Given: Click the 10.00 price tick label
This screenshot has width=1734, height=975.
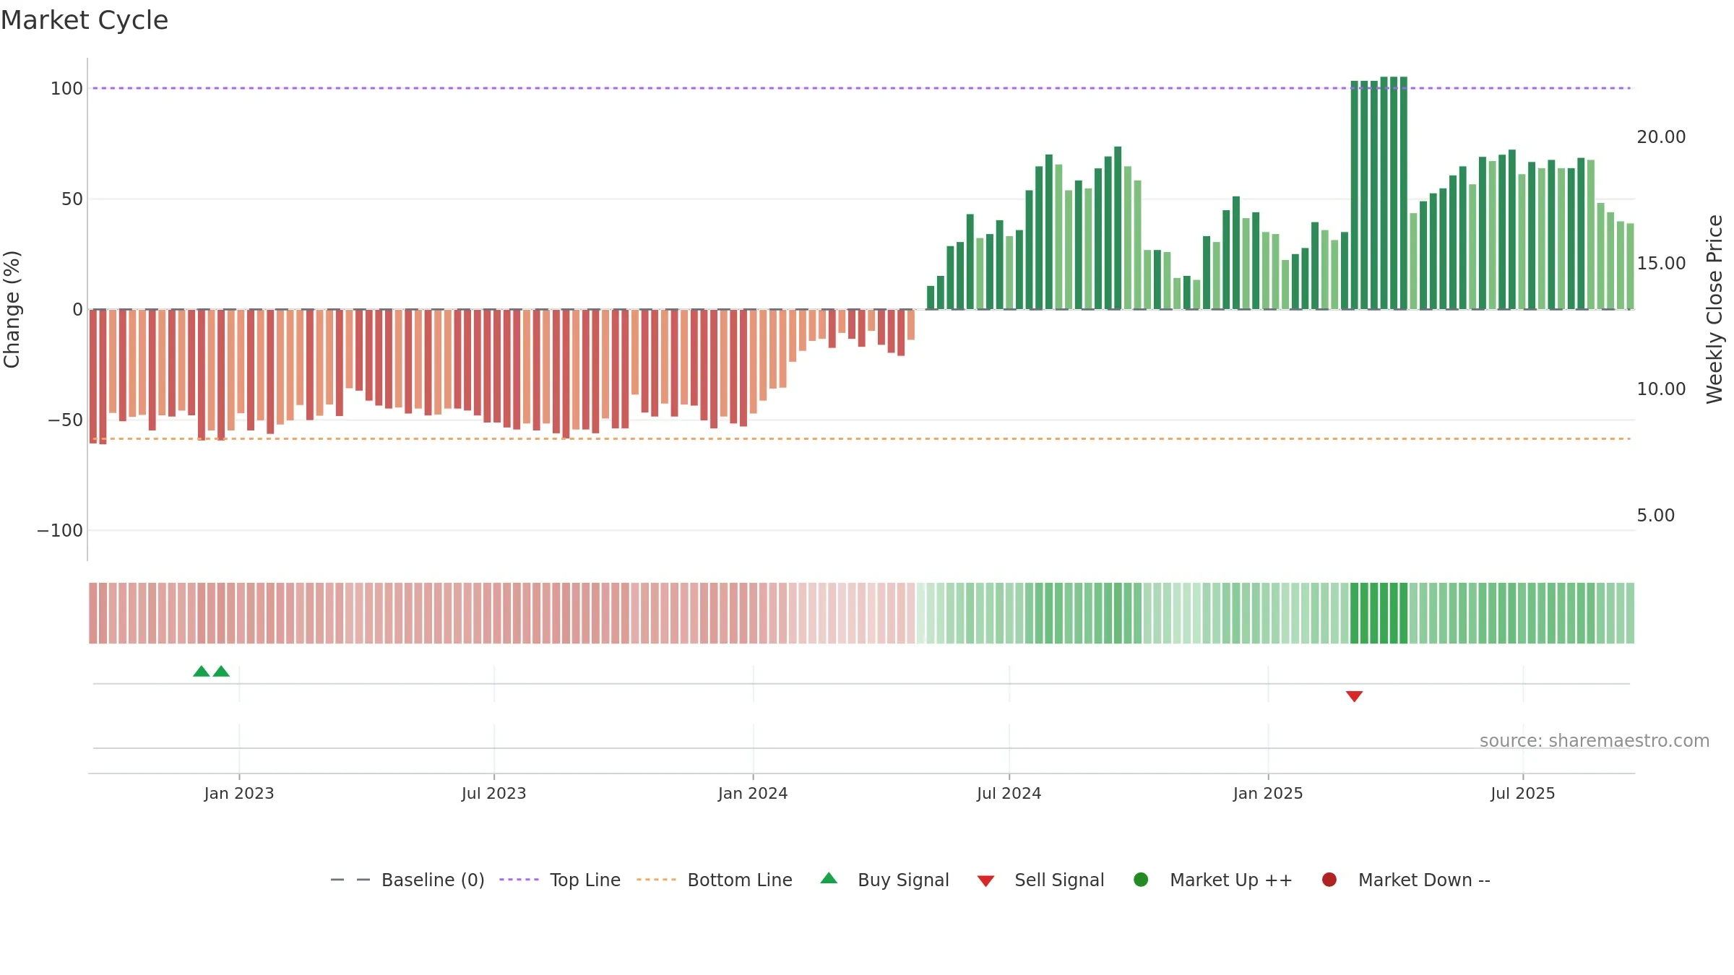Looking at the screenshot, I should point(1661,389).
